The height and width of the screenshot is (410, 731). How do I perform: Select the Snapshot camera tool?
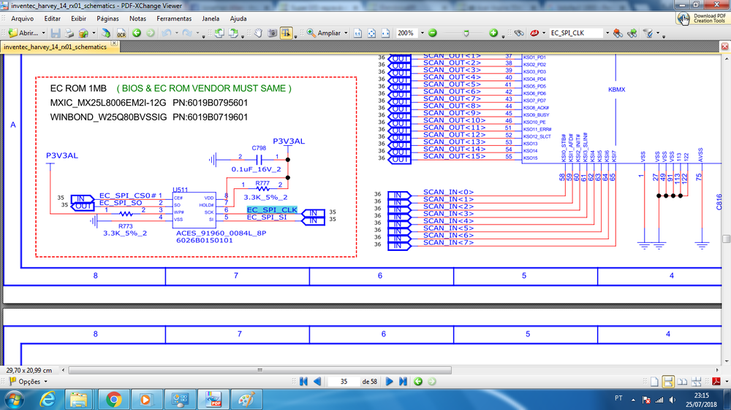(272, 34)
